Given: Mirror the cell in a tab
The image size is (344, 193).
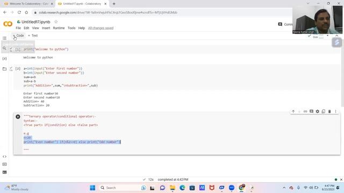Looking at the screenshot, I should (324, 112).
